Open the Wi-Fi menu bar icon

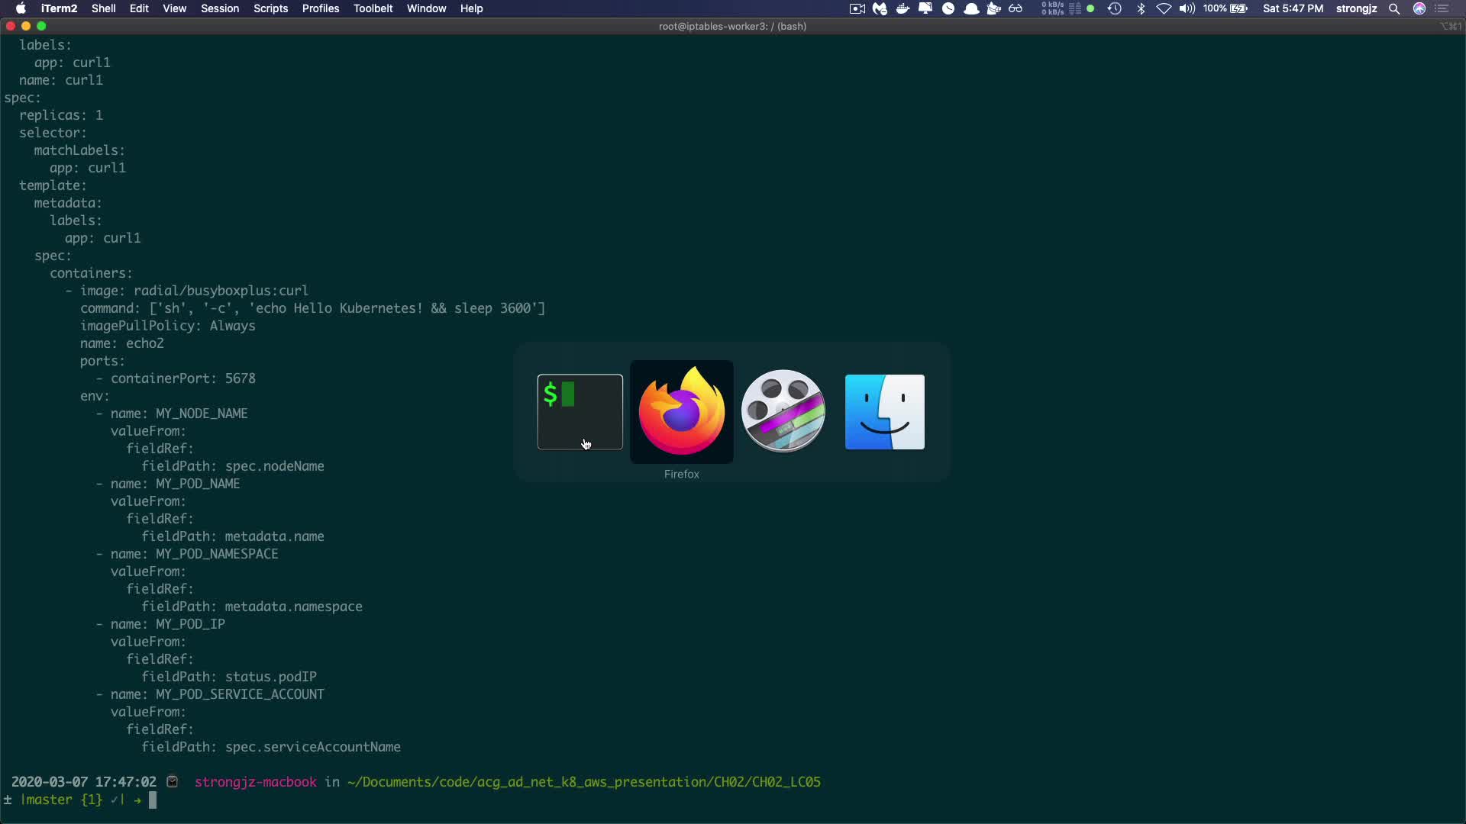1164,8
